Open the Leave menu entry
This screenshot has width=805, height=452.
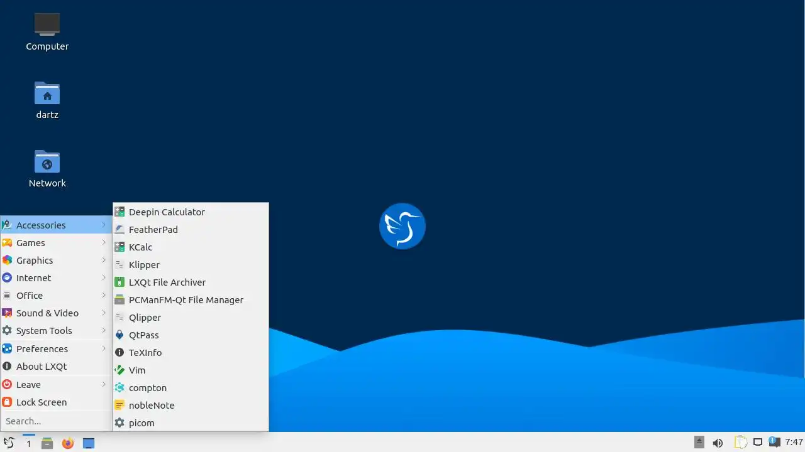56,385
